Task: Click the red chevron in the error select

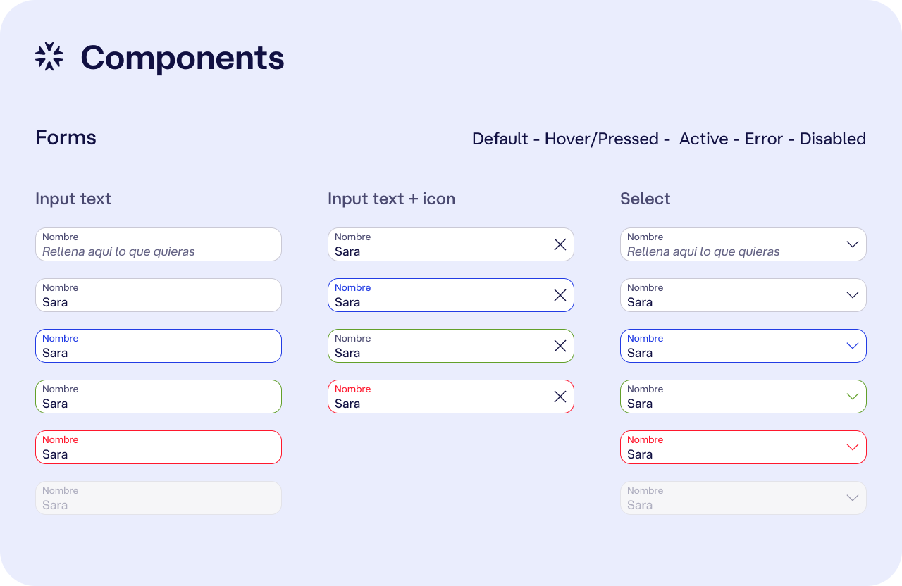Action: click(x=852, y=447)
